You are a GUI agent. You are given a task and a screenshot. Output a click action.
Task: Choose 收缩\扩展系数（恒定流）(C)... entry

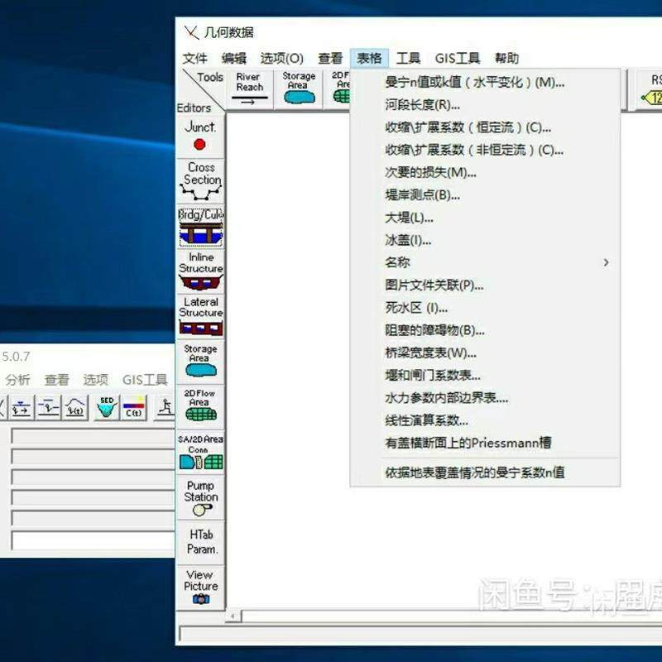tap(485, 127)
